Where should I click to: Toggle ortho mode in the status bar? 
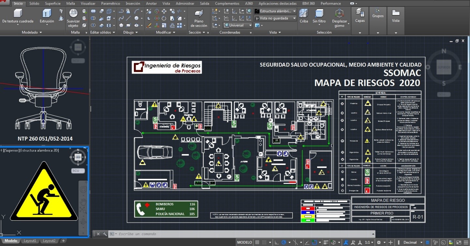[276, 242]
